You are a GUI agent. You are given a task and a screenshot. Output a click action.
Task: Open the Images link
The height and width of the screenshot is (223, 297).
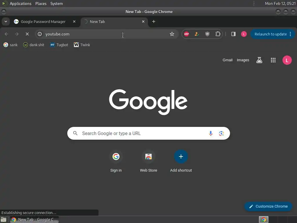(x=243, y=60)
